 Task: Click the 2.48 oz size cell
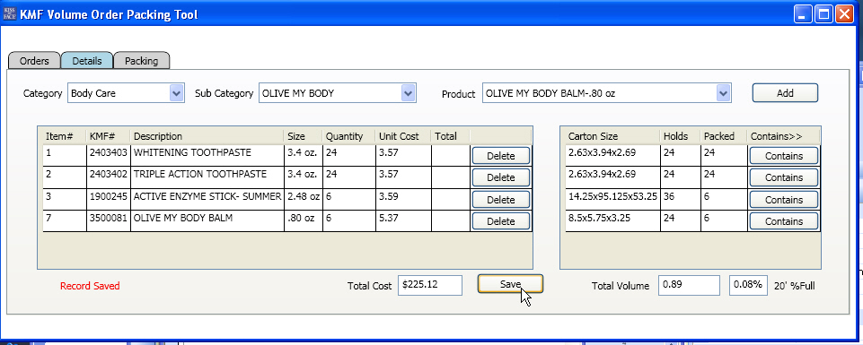304,200
